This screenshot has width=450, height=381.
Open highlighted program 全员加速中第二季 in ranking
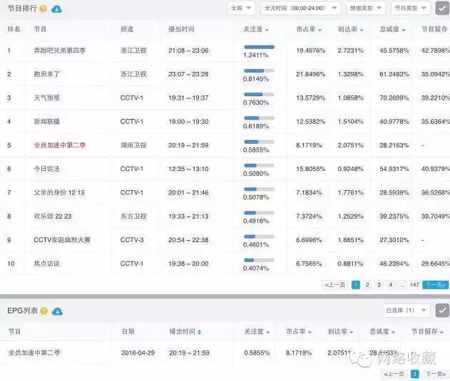tap(60, 145)
